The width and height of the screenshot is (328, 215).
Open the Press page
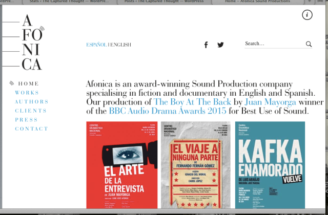tap(26, 120)
